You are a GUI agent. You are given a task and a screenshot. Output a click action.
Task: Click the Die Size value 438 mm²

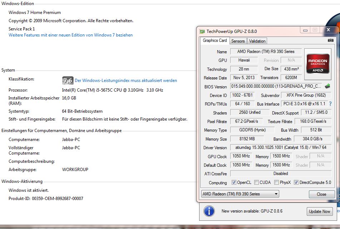point(291,69)
